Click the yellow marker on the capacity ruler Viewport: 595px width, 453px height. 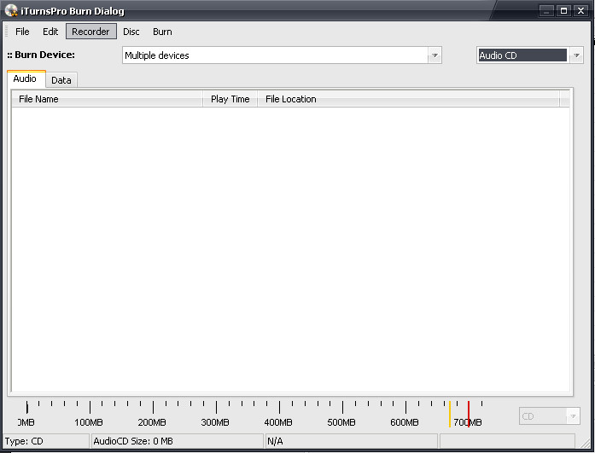[450, 413]
